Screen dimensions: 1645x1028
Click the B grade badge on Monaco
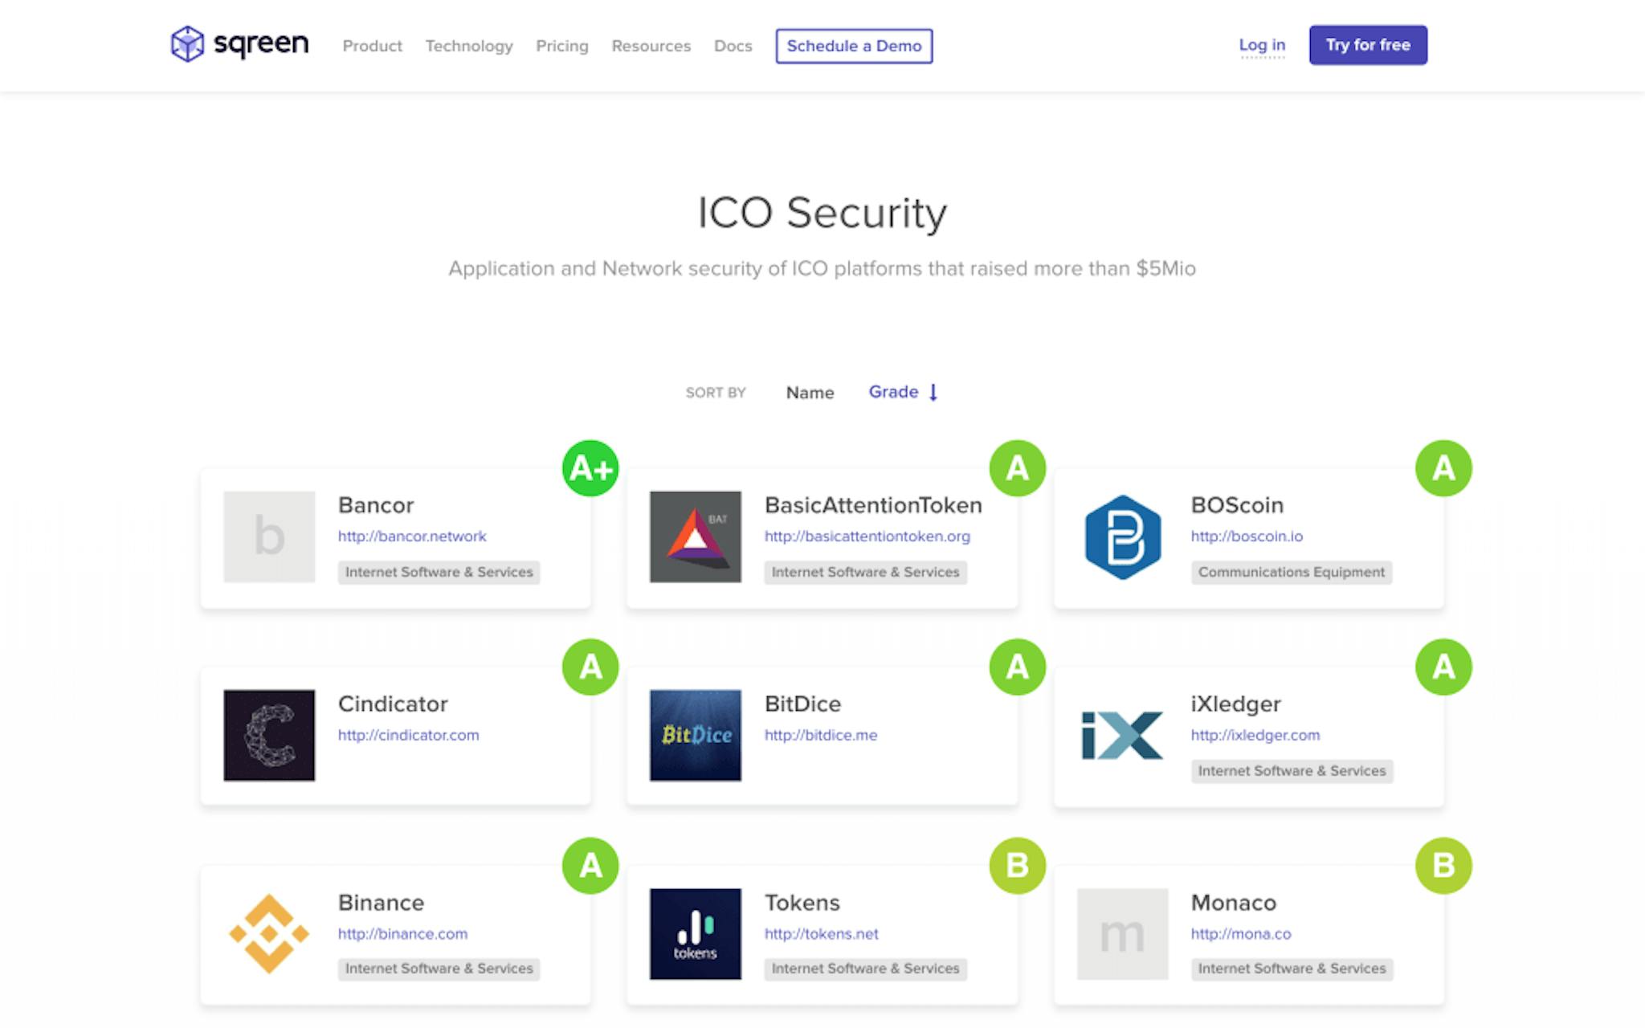[1443, 866]
